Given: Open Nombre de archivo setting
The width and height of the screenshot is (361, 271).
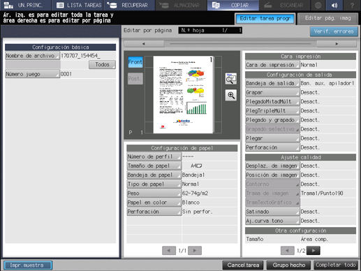Looking at the screenshot, I should 32,56.
